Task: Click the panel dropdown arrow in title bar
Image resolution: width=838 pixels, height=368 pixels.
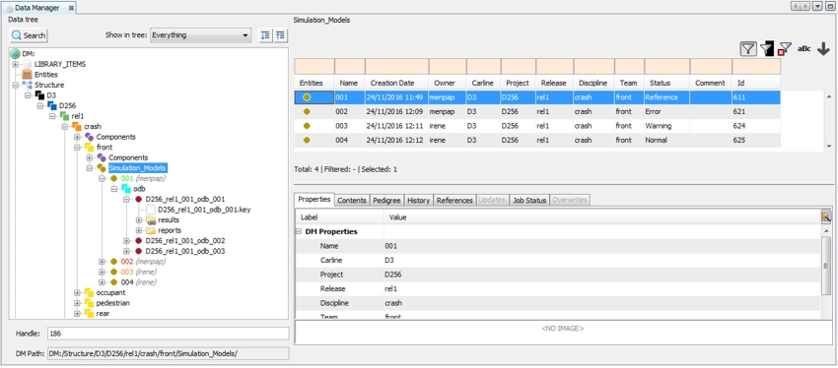Action: [817, 6]
